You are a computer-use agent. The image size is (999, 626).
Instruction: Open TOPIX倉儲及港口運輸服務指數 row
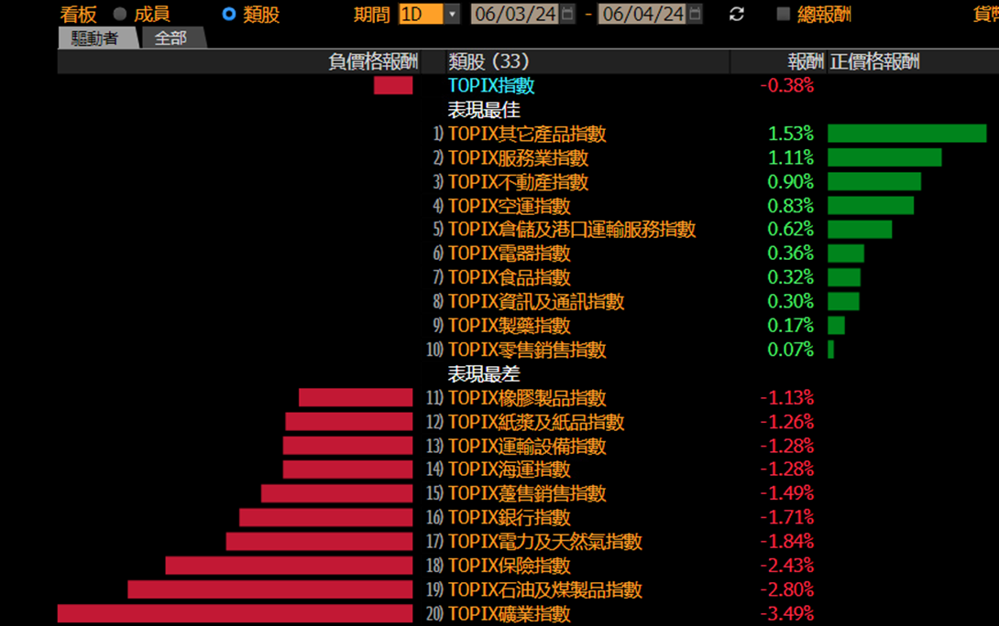point(572,230)
